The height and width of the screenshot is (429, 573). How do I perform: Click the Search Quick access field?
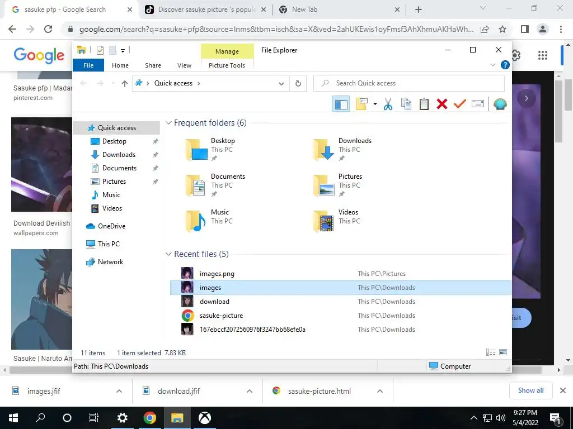409,83
